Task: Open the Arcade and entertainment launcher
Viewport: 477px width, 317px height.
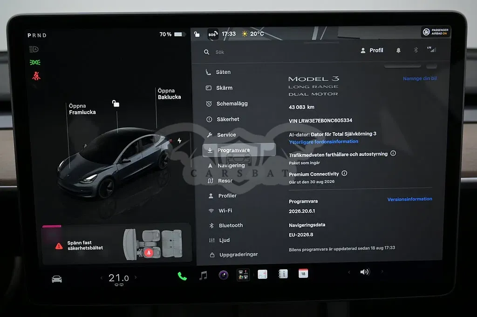Action: [243, 275]
